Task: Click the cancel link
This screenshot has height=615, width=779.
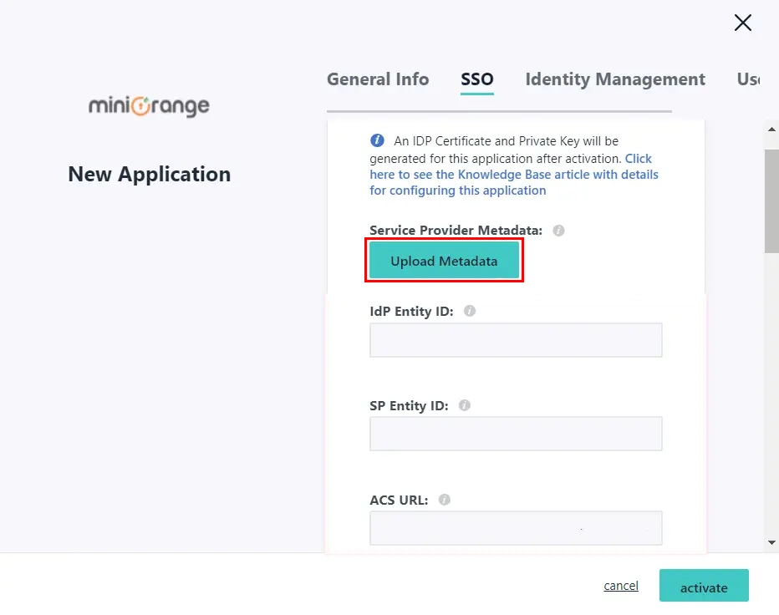Action: point(621,586)
